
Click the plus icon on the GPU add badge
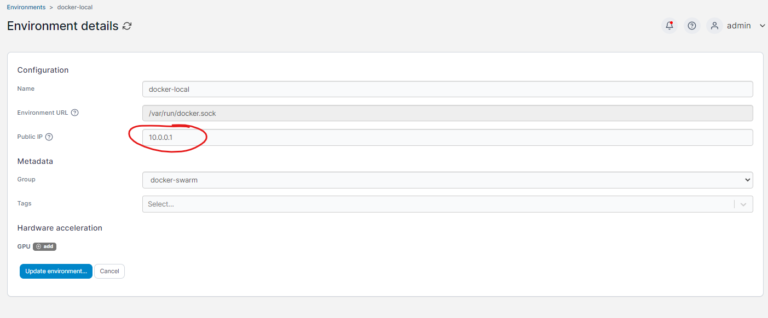(37, 246)
